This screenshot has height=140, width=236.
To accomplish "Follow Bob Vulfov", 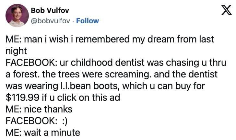I will tap(87, 21).
